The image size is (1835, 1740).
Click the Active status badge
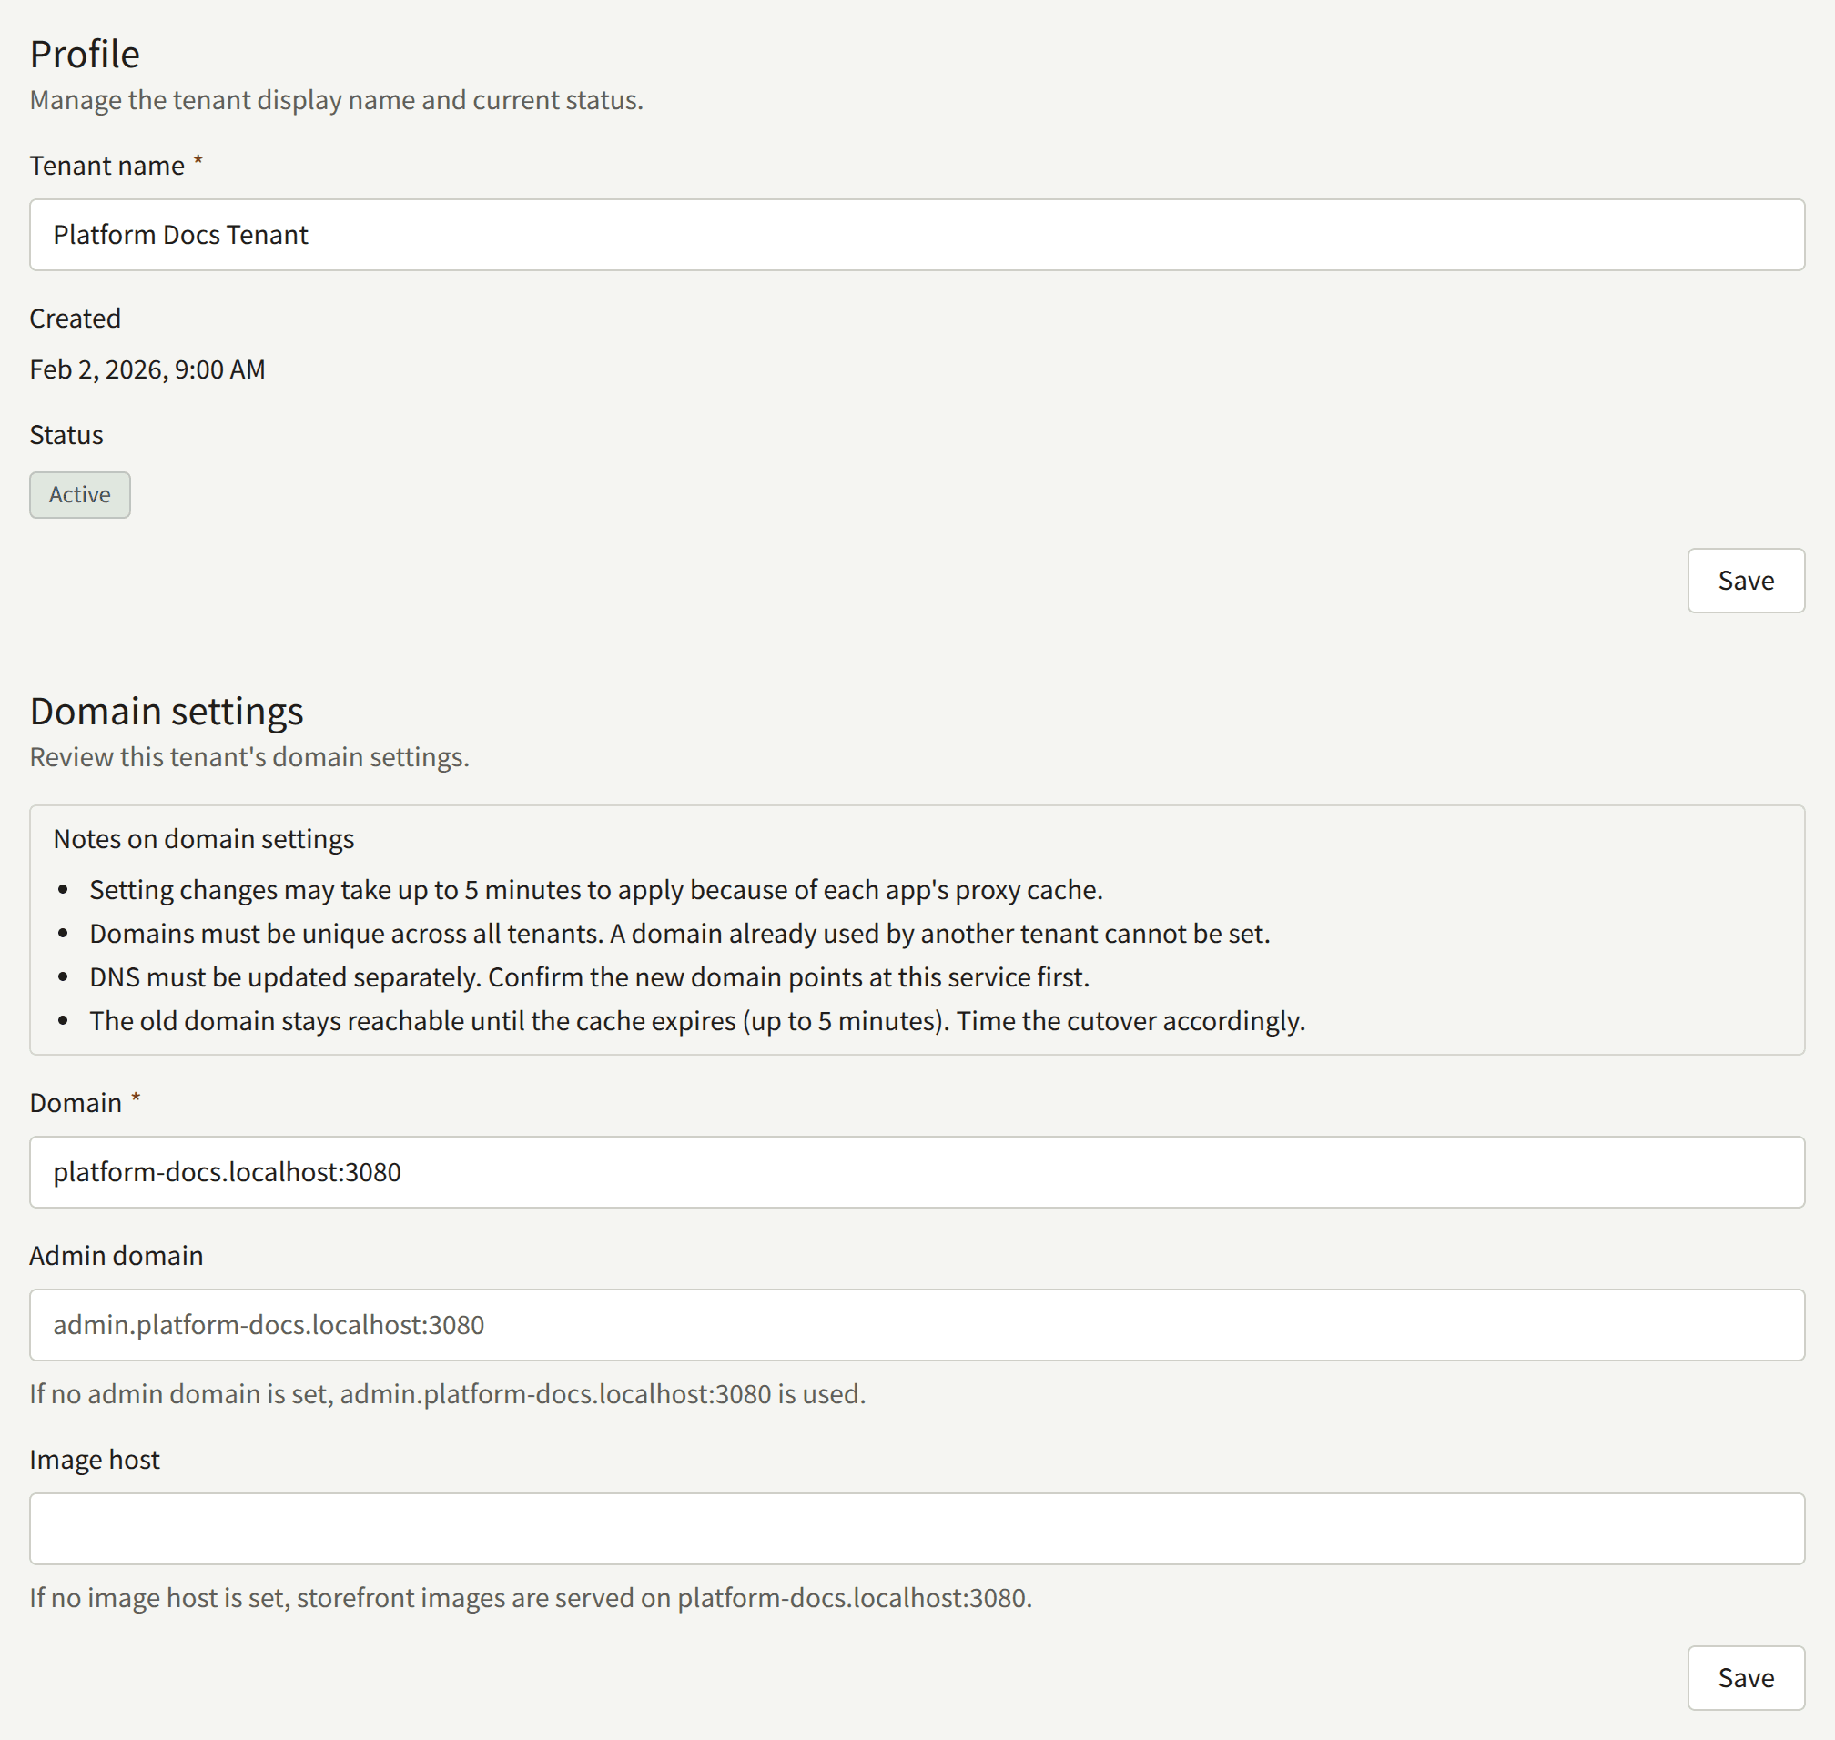click(80, 495)
